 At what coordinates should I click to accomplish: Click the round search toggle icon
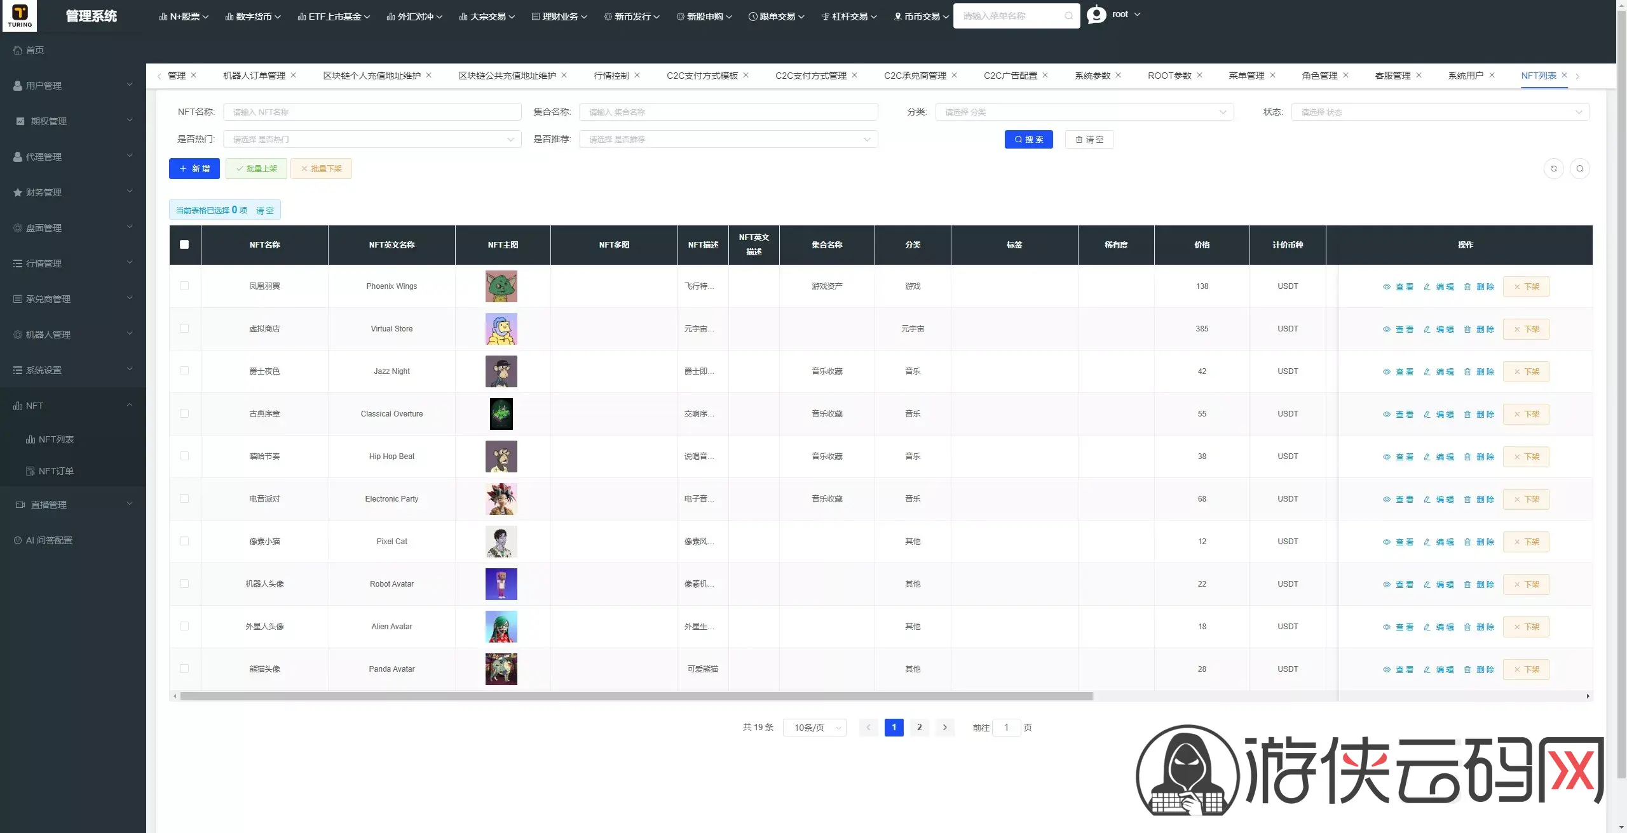coord(1580,168)
